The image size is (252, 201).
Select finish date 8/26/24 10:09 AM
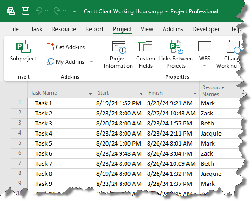tap(173, 164)
